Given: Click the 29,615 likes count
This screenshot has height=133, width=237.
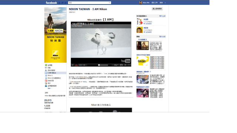Looking at the screenshot, I should click(48, 100).
